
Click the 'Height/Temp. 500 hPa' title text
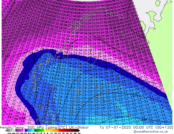point(22,127)
